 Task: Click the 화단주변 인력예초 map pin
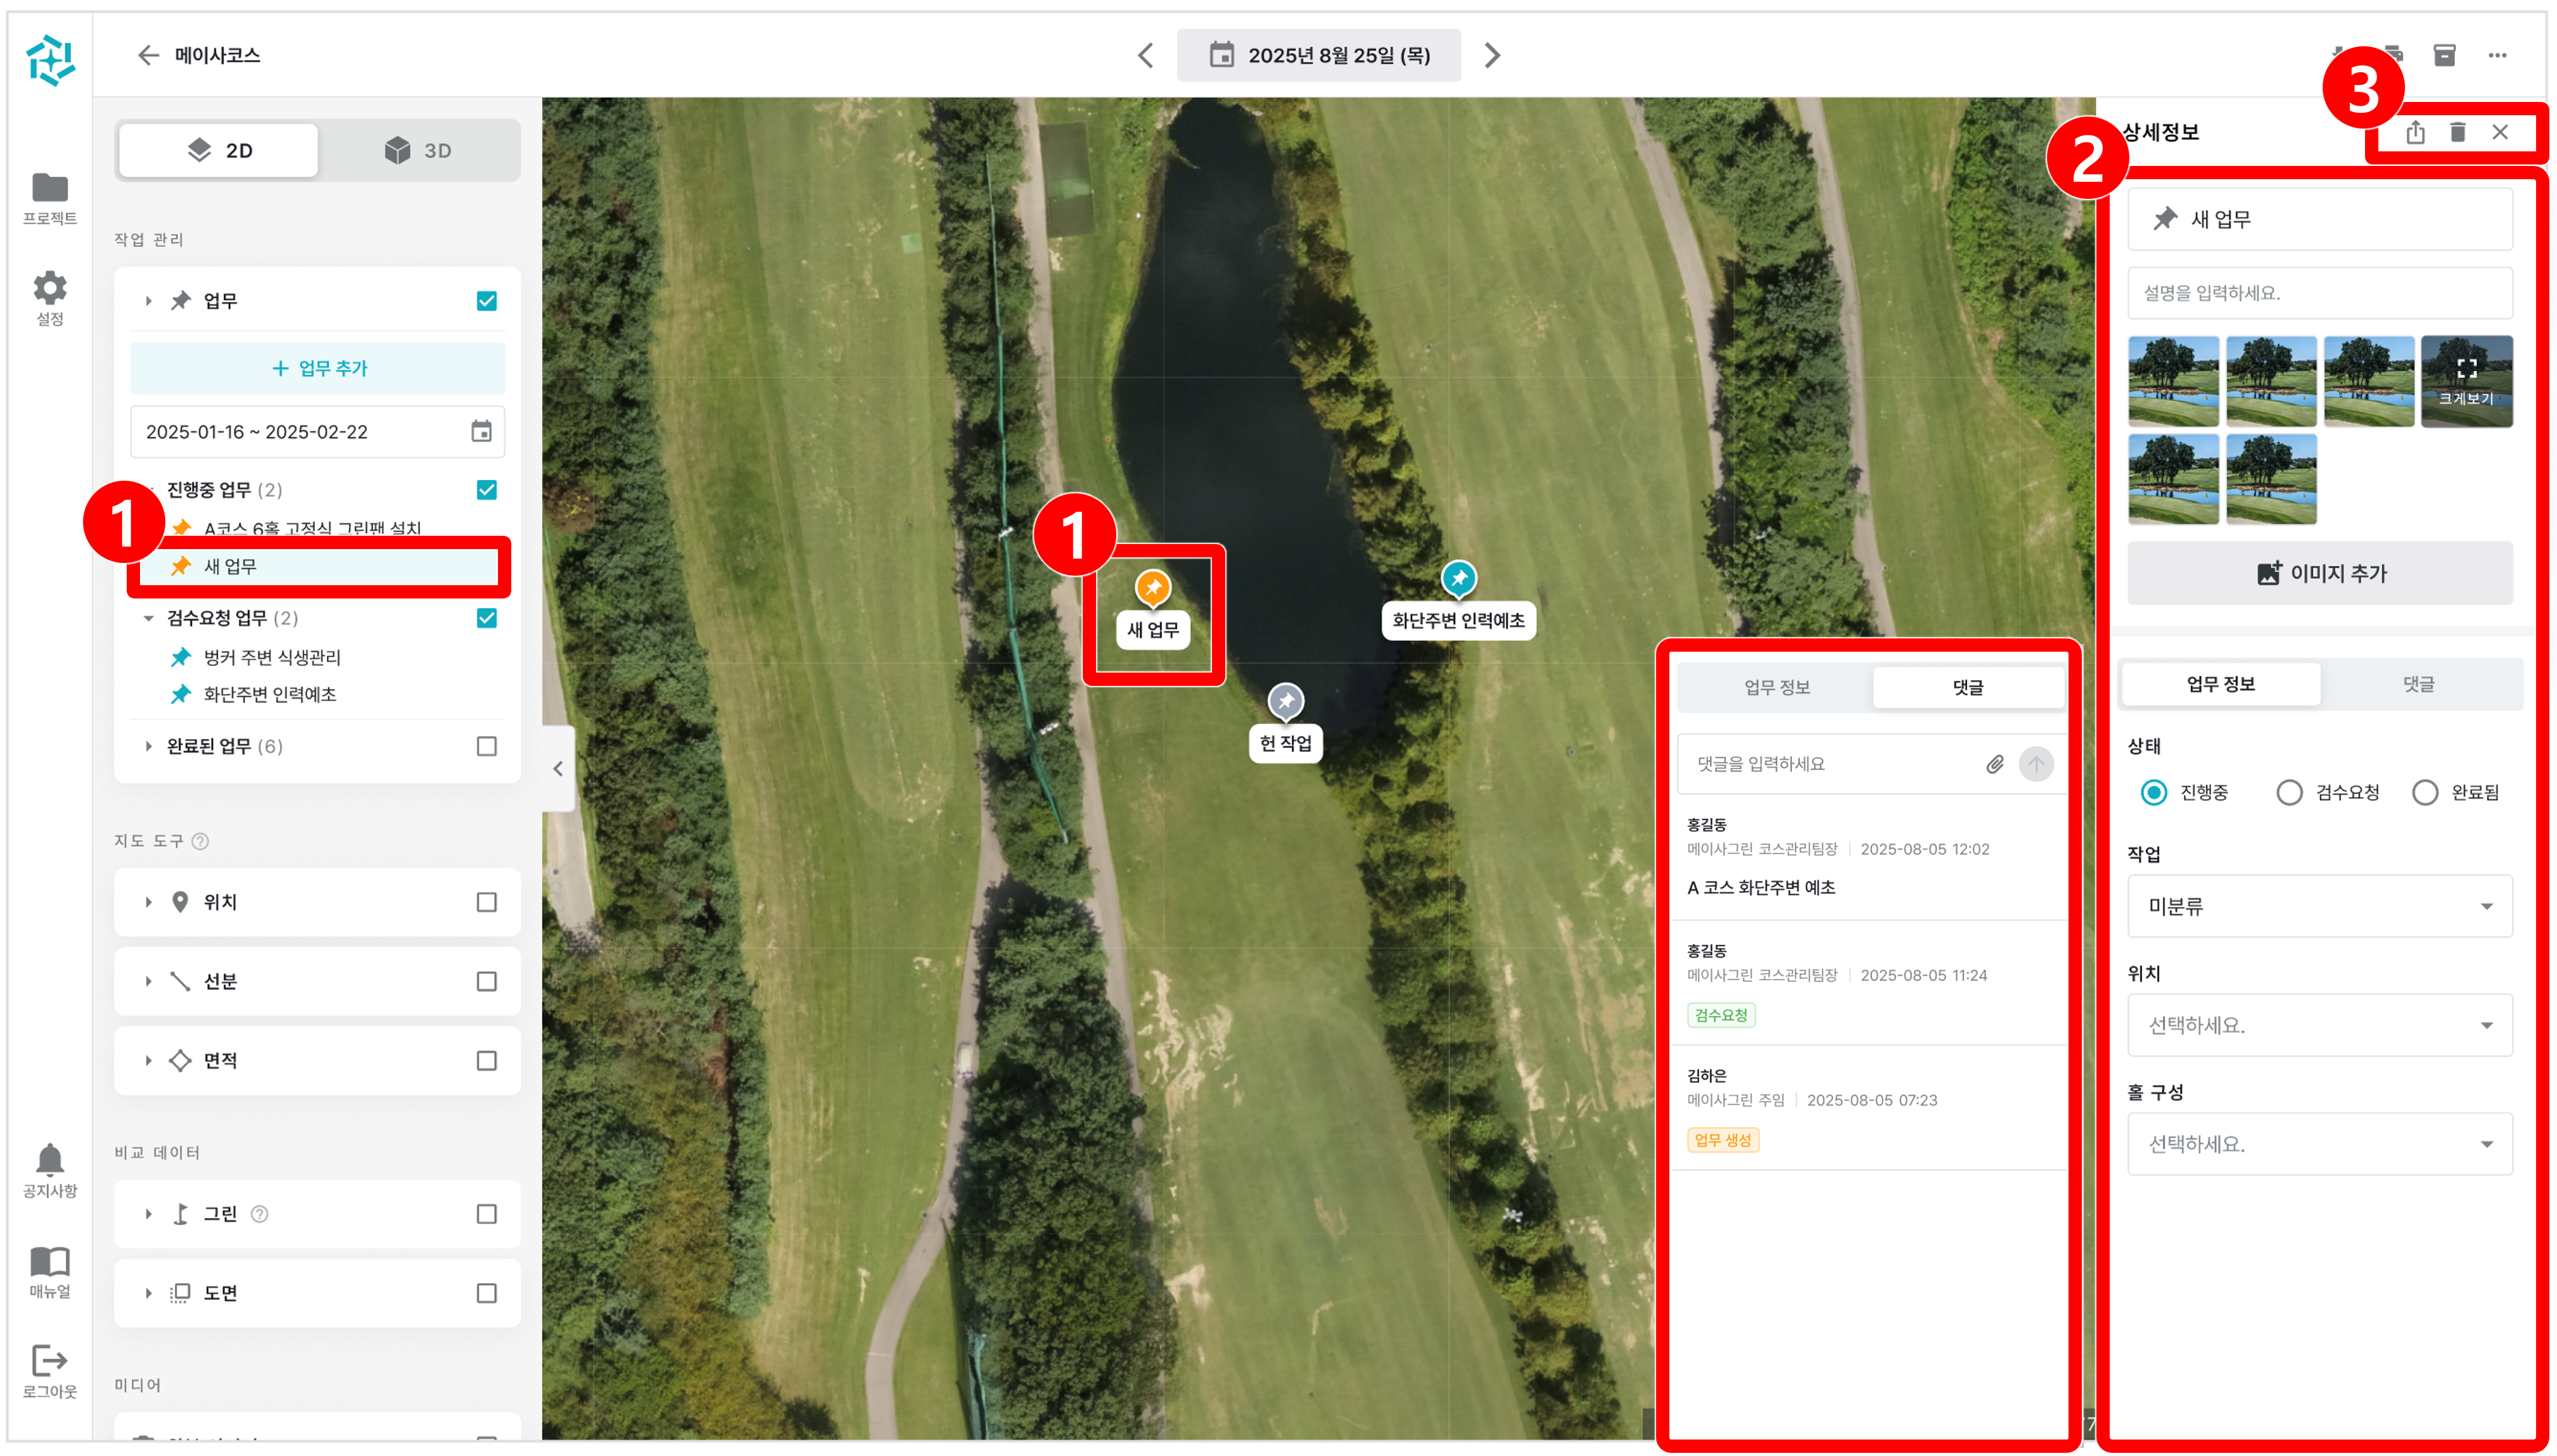click(1458, 578)
